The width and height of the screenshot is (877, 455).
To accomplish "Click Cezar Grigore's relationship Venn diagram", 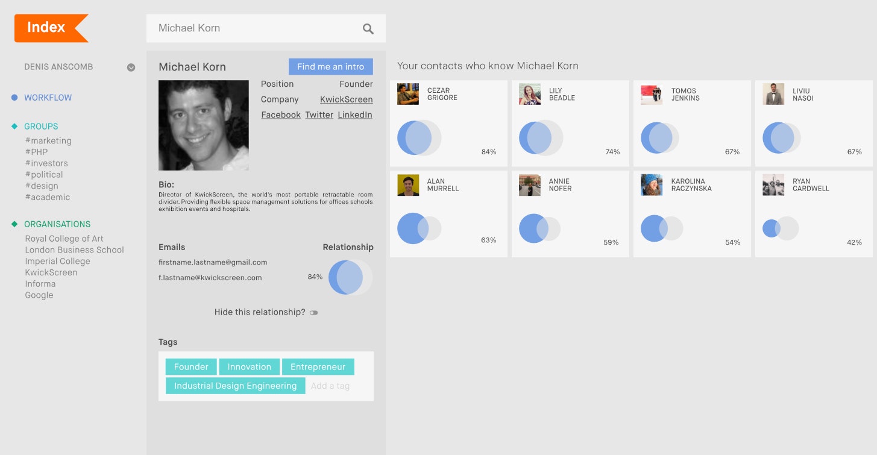I will tap(420, 138).
